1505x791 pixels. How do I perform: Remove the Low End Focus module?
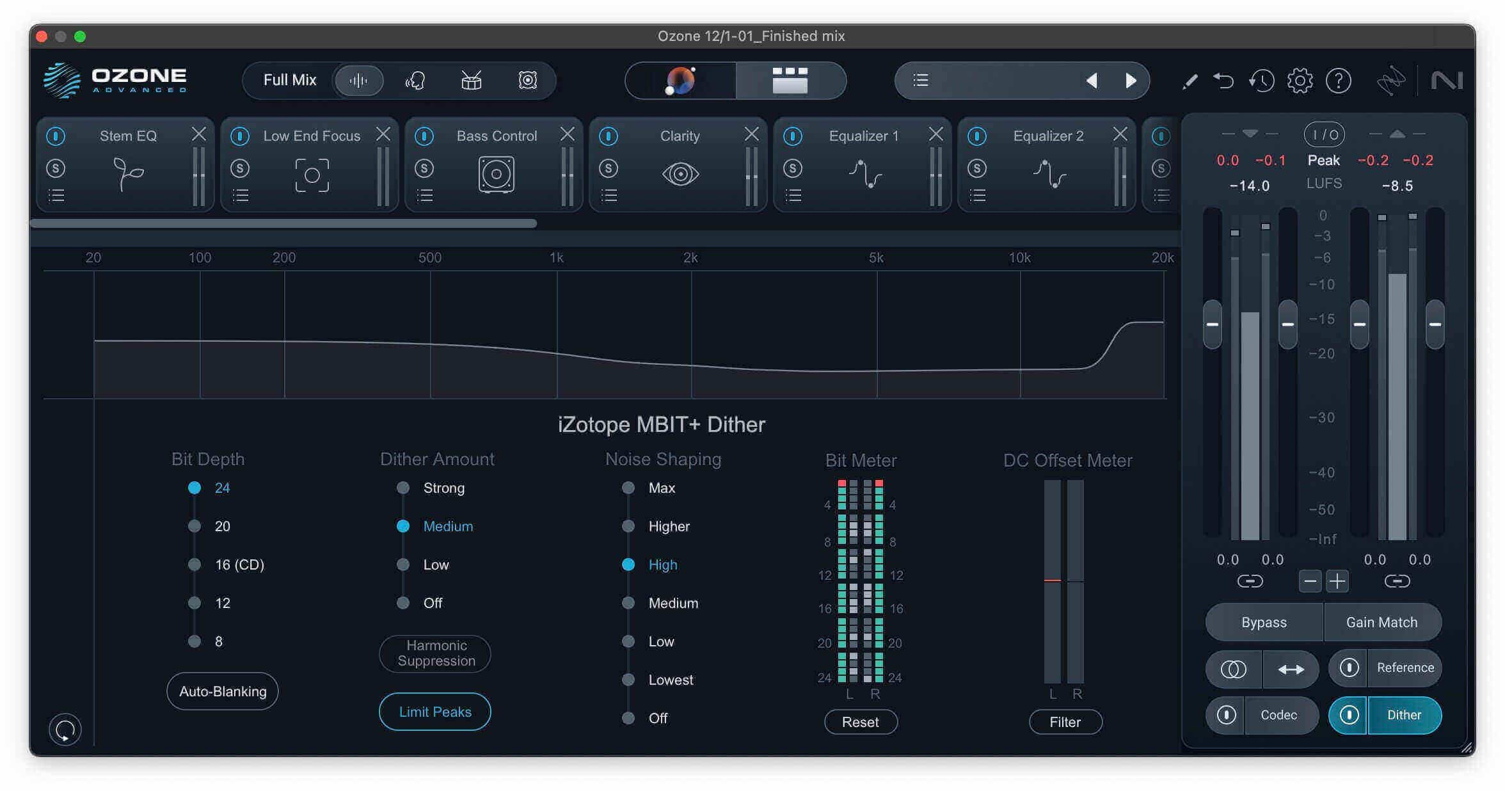(383, 134)
